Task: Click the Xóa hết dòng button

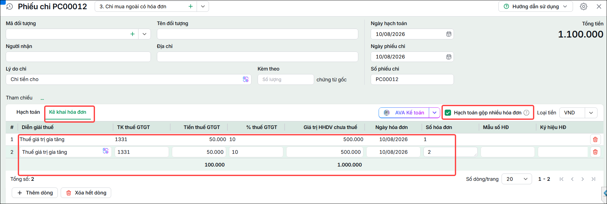Action: click(x=86, y=193)
